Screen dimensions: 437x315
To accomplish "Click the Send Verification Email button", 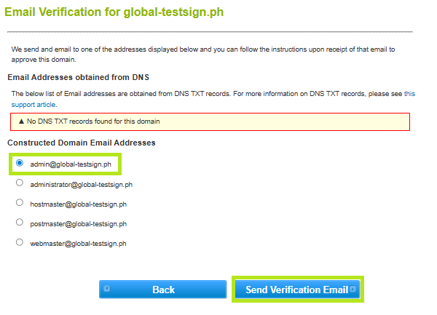I will coord(297,290).
